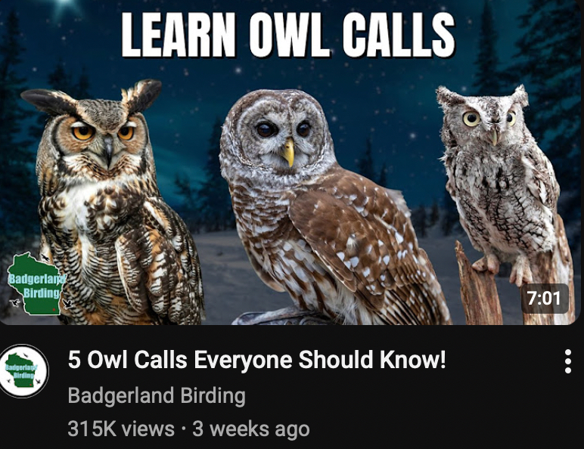Screen dimensions: 584x449
Task: Click the word LEARN in thumbnail headline
Action: pyautogui.click(x=179, y=36)
